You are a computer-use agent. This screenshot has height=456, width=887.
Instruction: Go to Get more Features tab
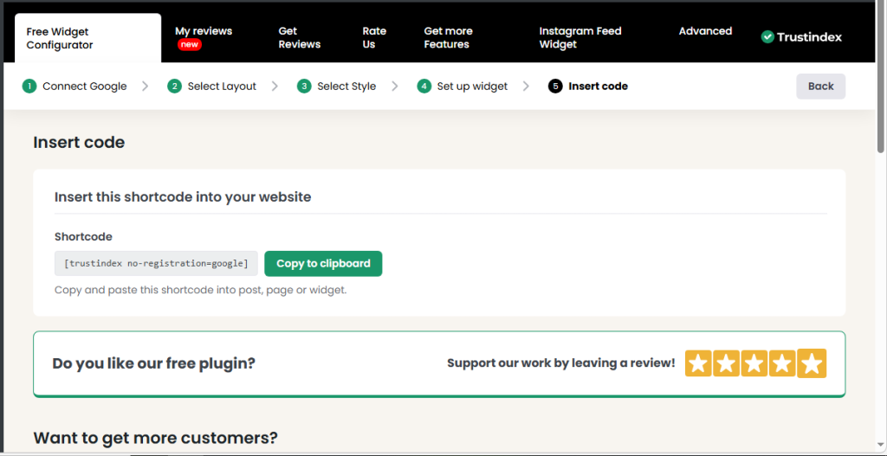coord(448,37)
